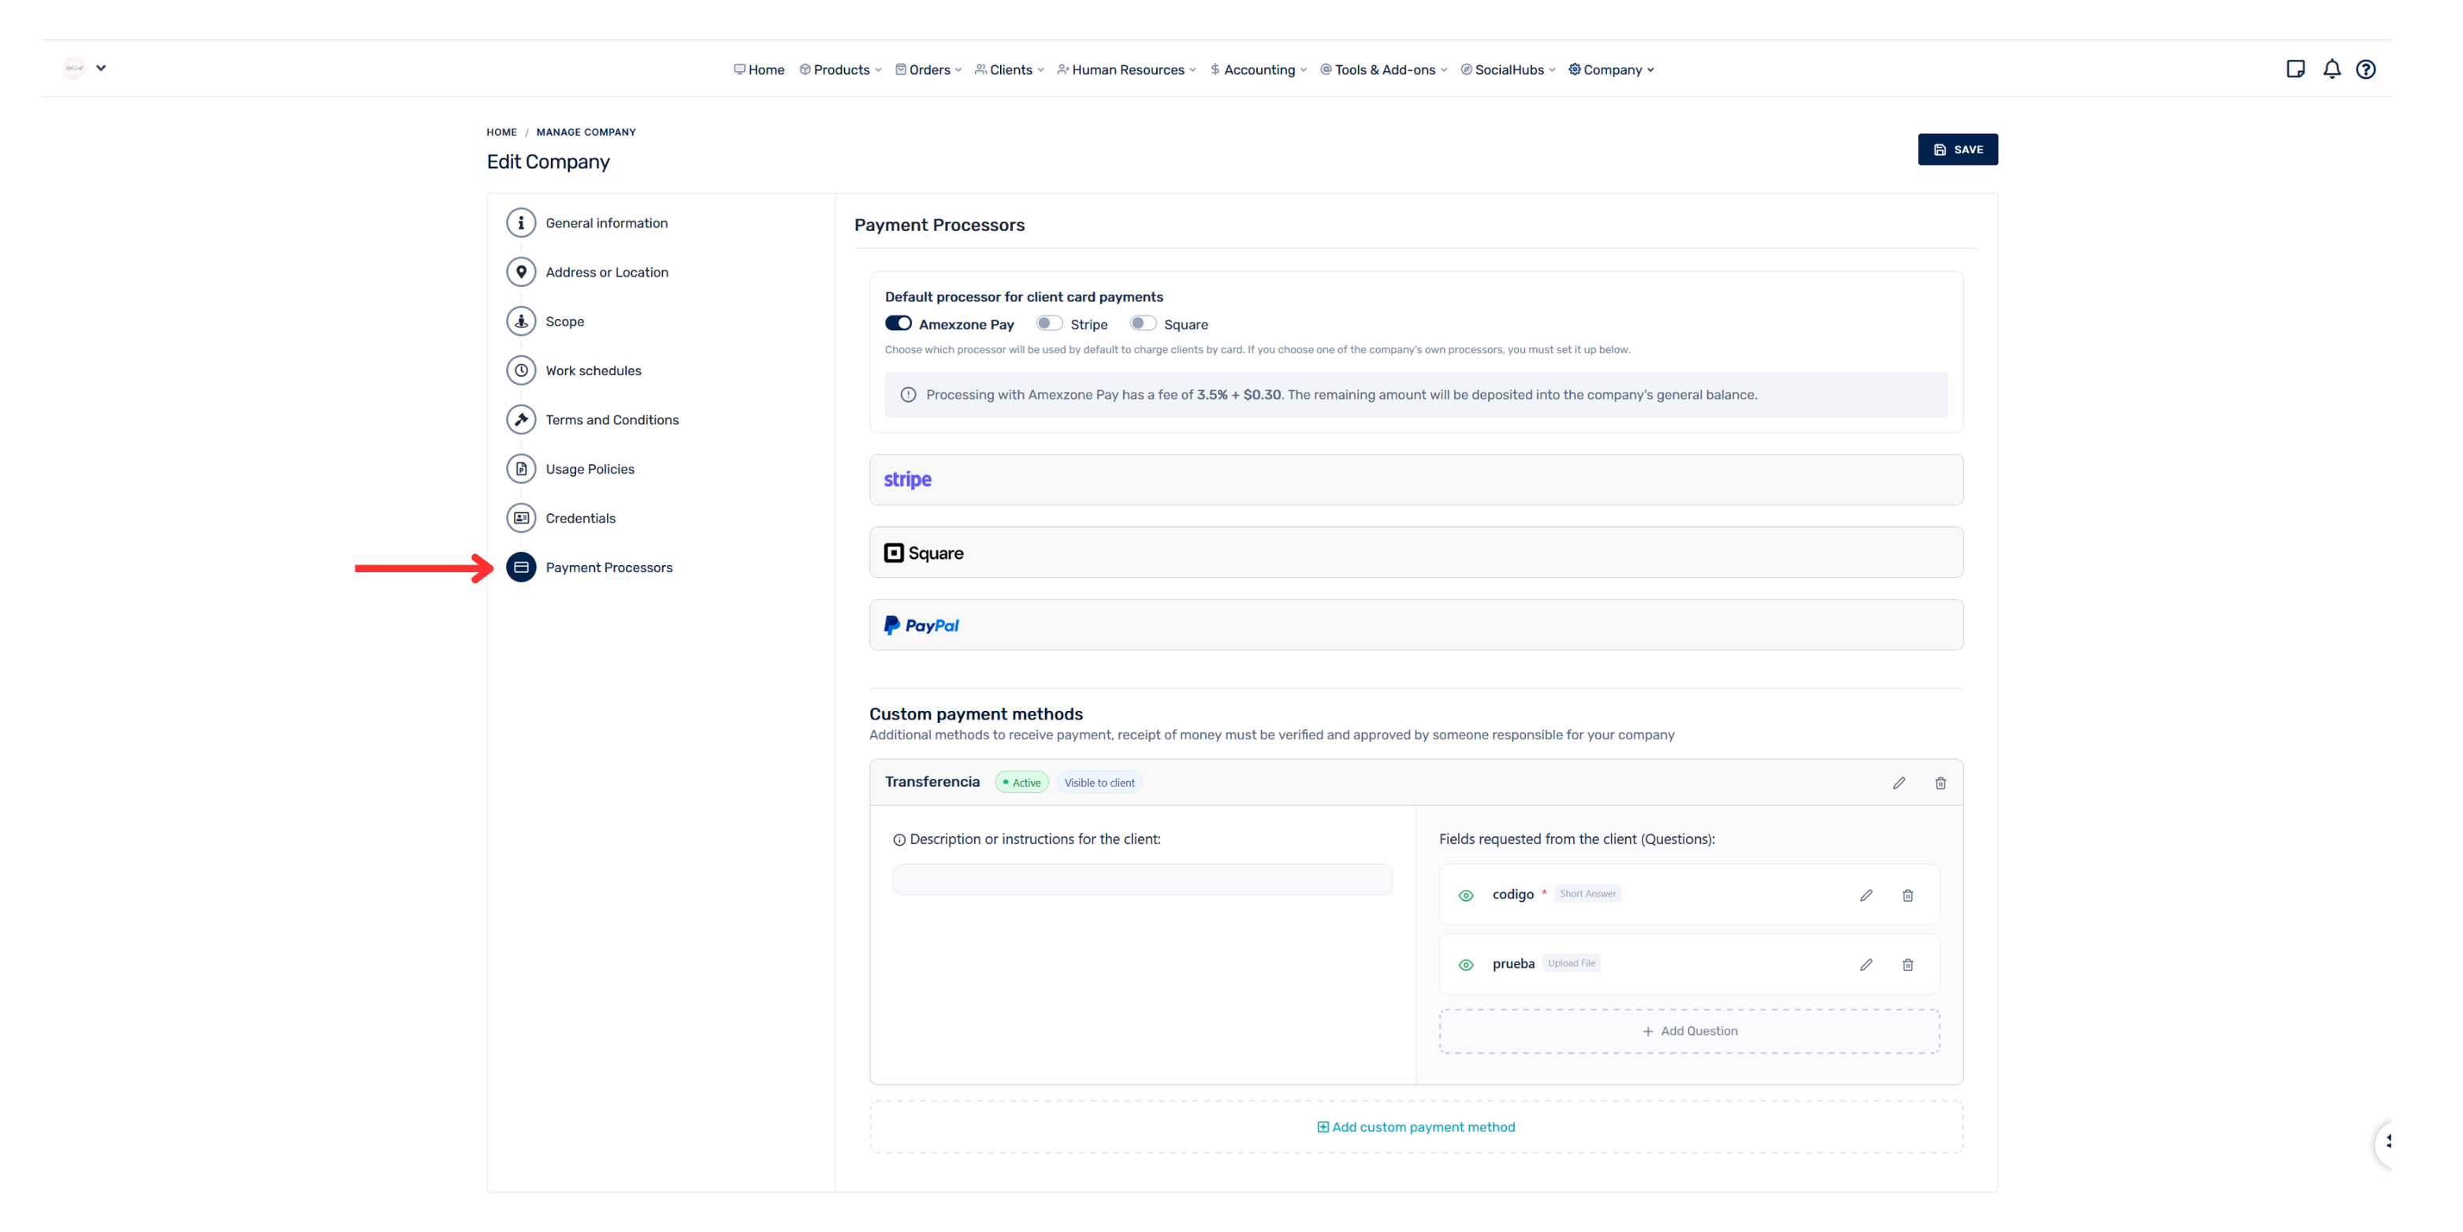The width and height of the screenshot is (2463, 1232).
Task: Select the General information icon
Action: (x=521, y=223)
